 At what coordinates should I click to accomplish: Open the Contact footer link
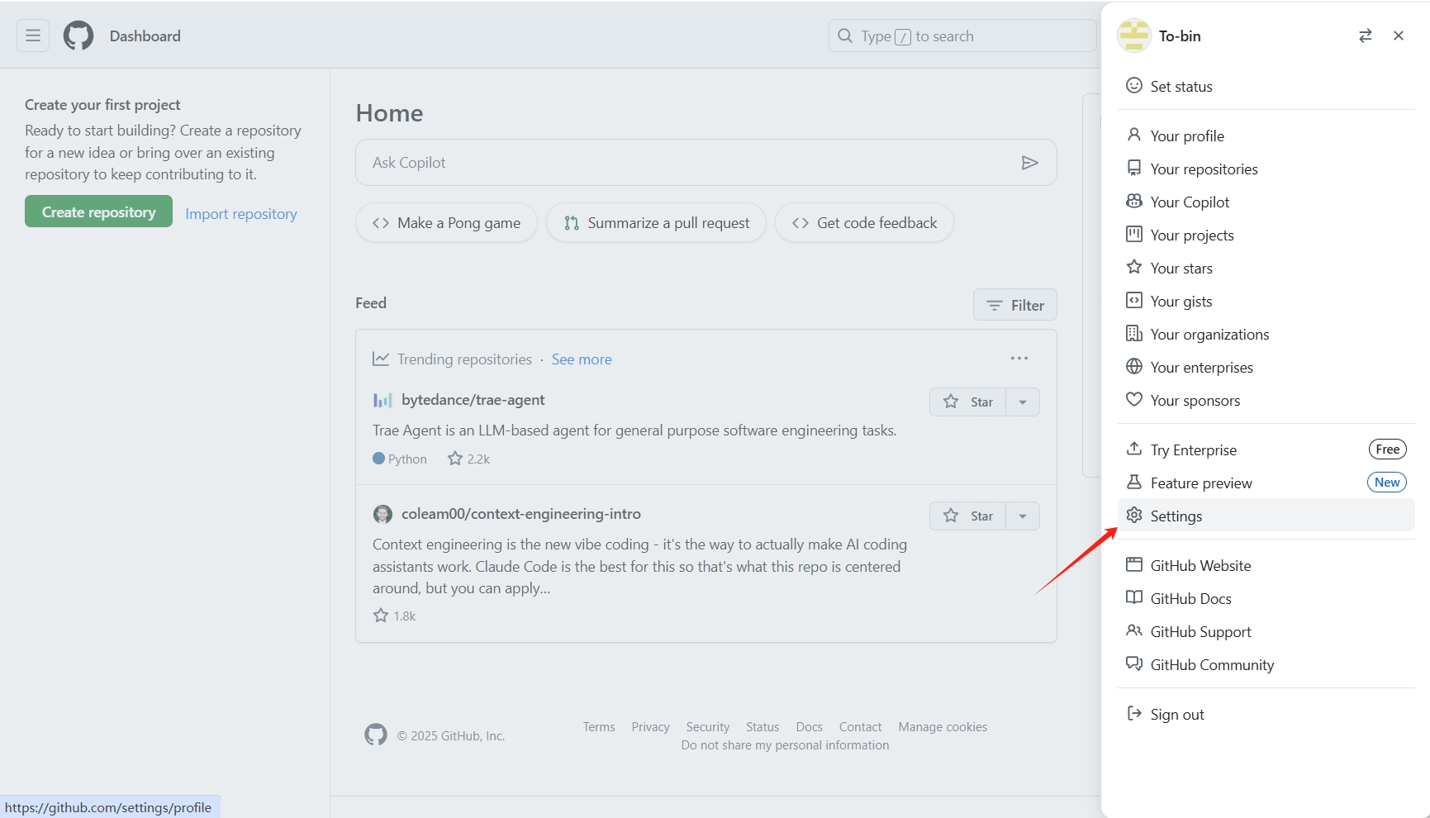coord(861,727)
